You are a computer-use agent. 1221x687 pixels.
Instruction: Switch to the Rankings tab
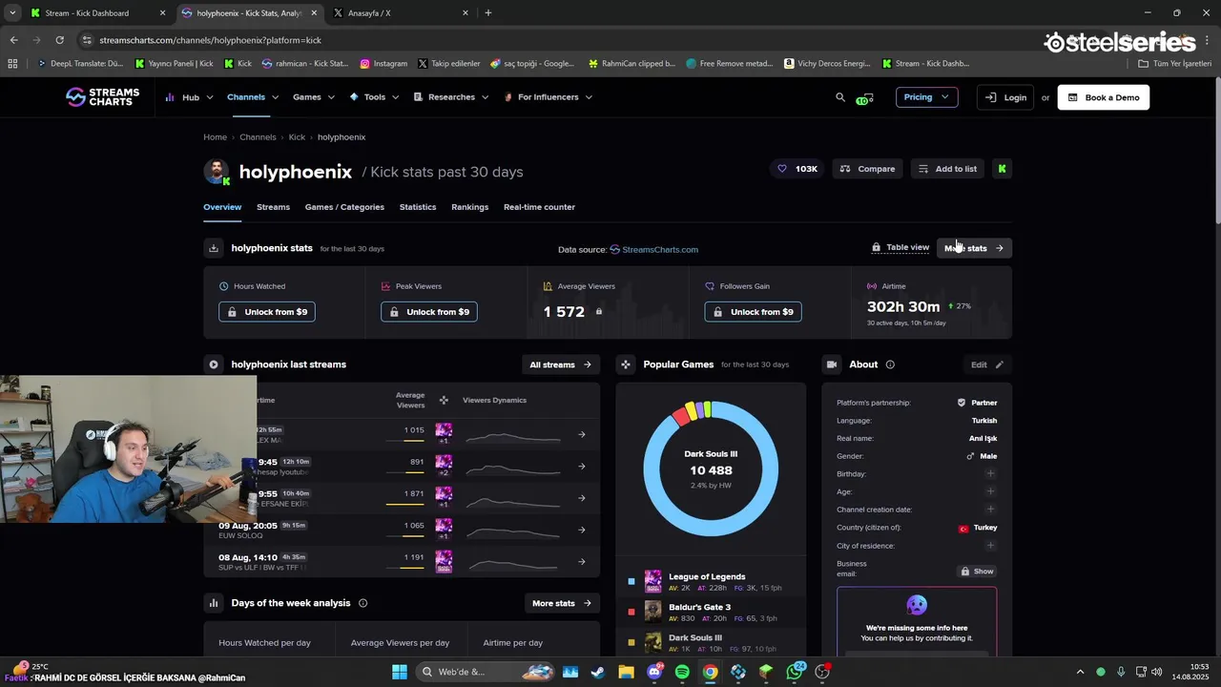[x=469, y=207]
